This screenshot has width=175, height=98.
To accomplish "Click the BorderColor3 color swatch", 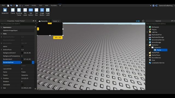I will point(22,59).
